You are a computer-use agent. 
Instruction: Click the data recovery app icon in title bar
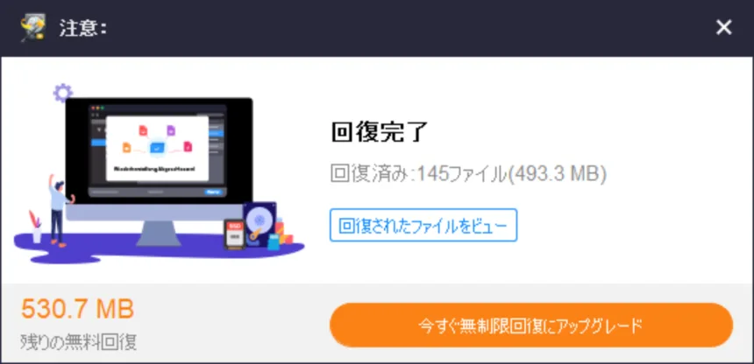point(32,28)
